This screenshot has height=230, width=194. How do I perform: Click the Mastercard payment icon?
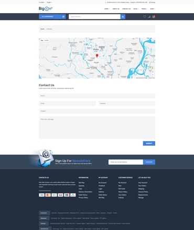coord(48,195)
